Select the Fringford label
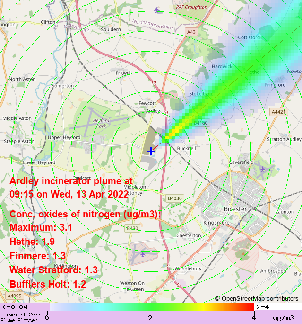Viewport: 302px width, 324px height. tap(275, 85)
